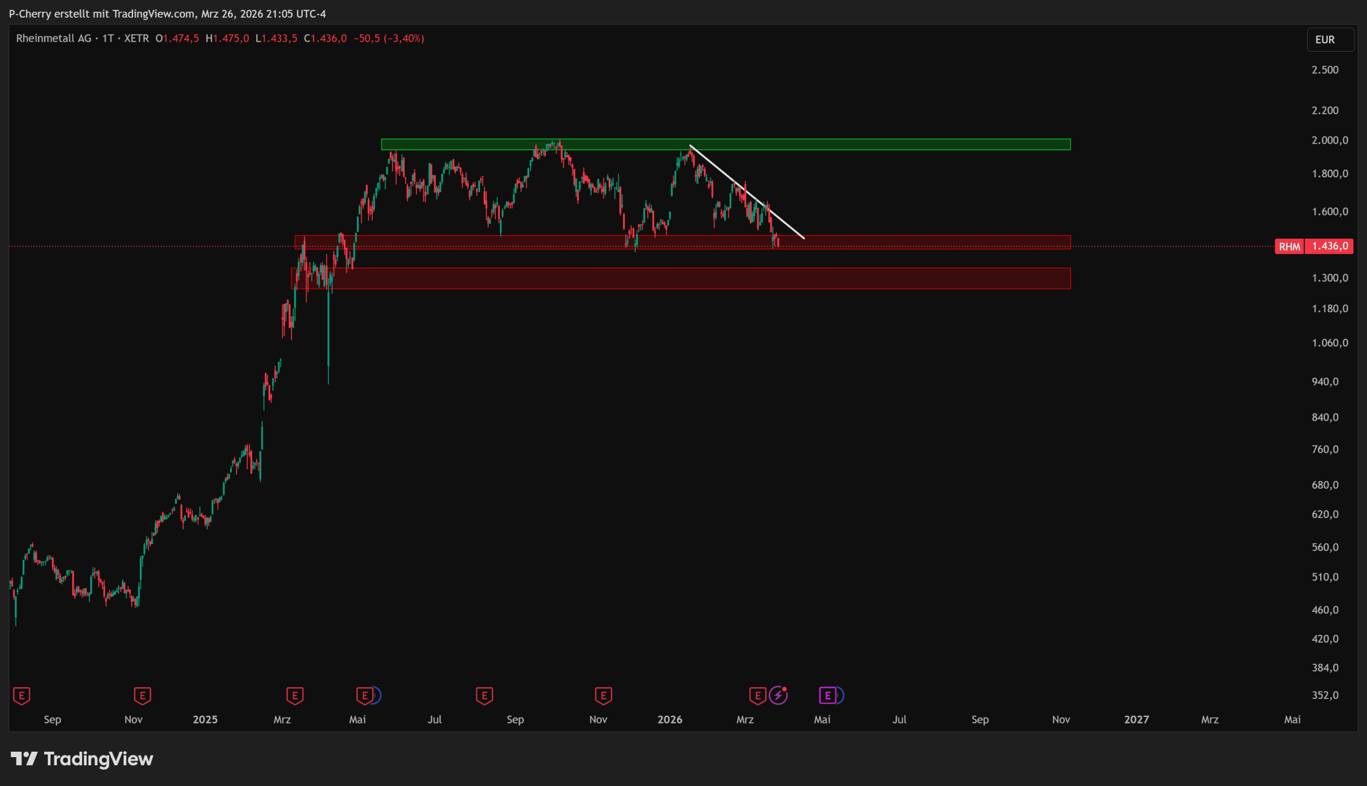Click red earnings marker above Mai 2025

365,695
